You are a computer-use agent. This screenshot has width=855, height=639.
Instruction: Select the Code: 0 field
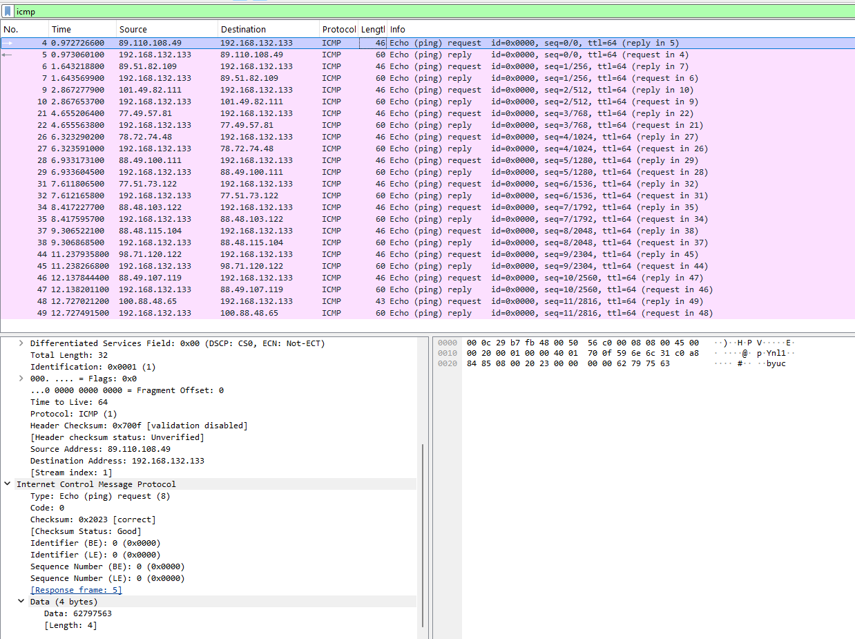47,508
